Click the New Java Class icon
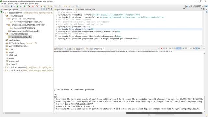 pos(44,6)
